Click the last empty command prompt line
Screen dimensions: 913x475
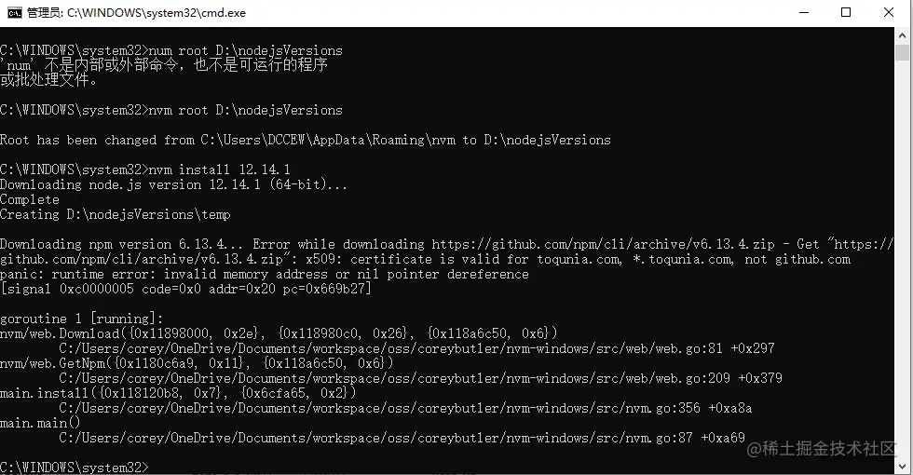click(75, 466)
